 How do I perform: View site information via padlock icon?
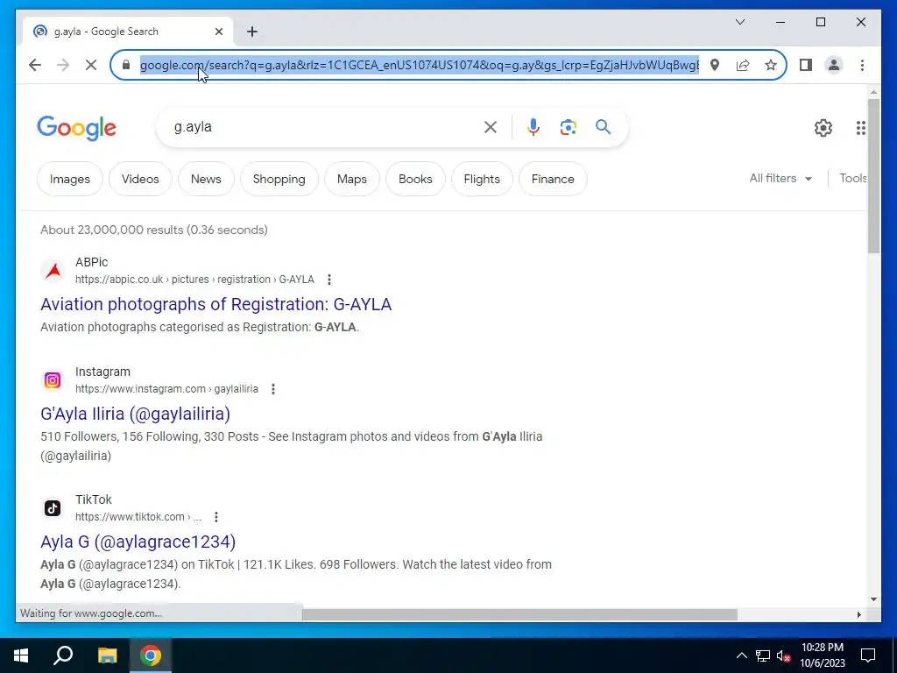click(126, 65)
